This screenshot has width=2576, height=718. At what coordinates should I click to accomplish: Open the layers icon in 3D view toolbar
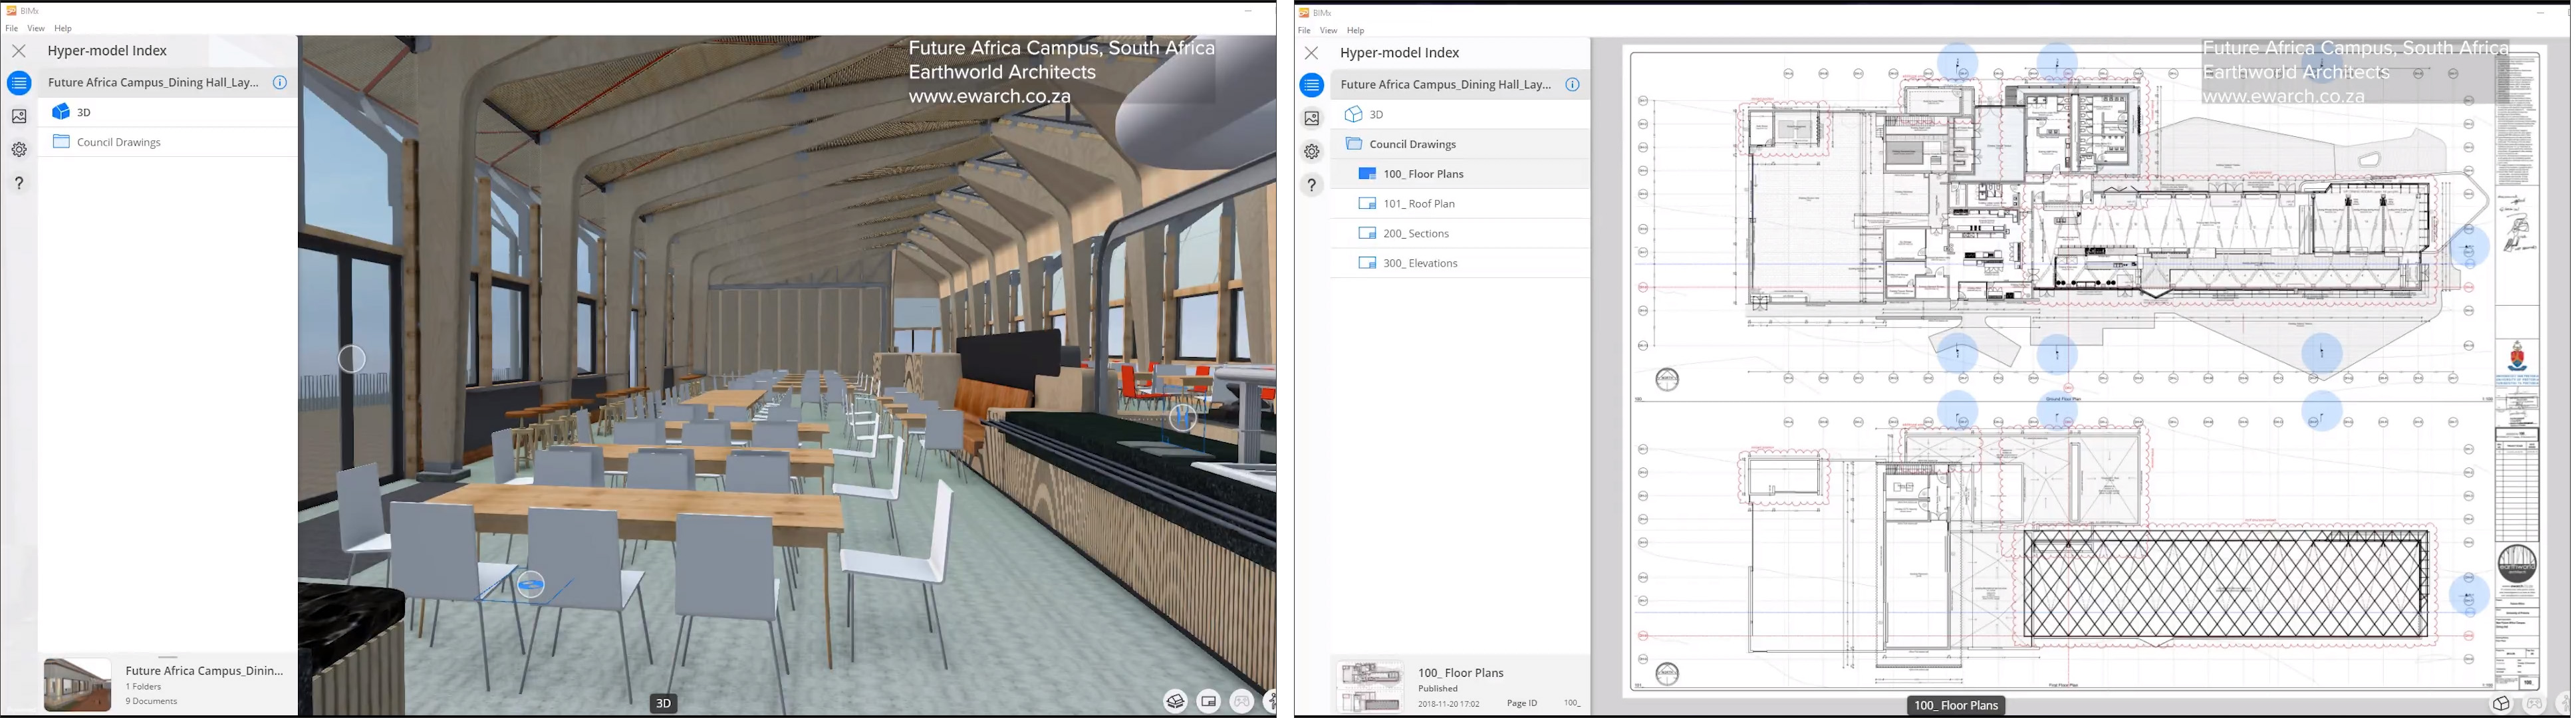point(1175,702)
